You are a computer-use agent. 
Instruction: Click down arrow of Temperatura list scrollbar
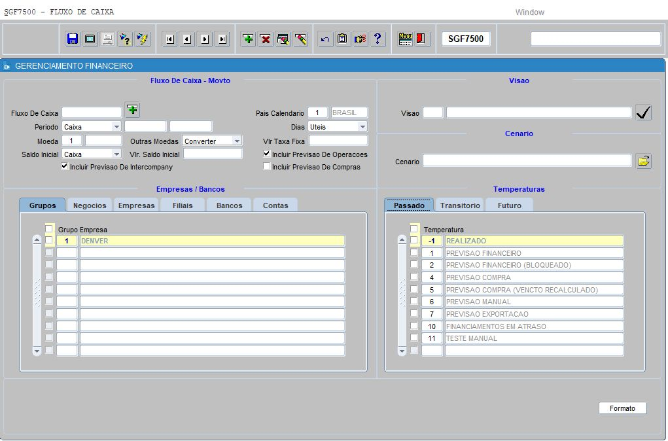(402, 351)
